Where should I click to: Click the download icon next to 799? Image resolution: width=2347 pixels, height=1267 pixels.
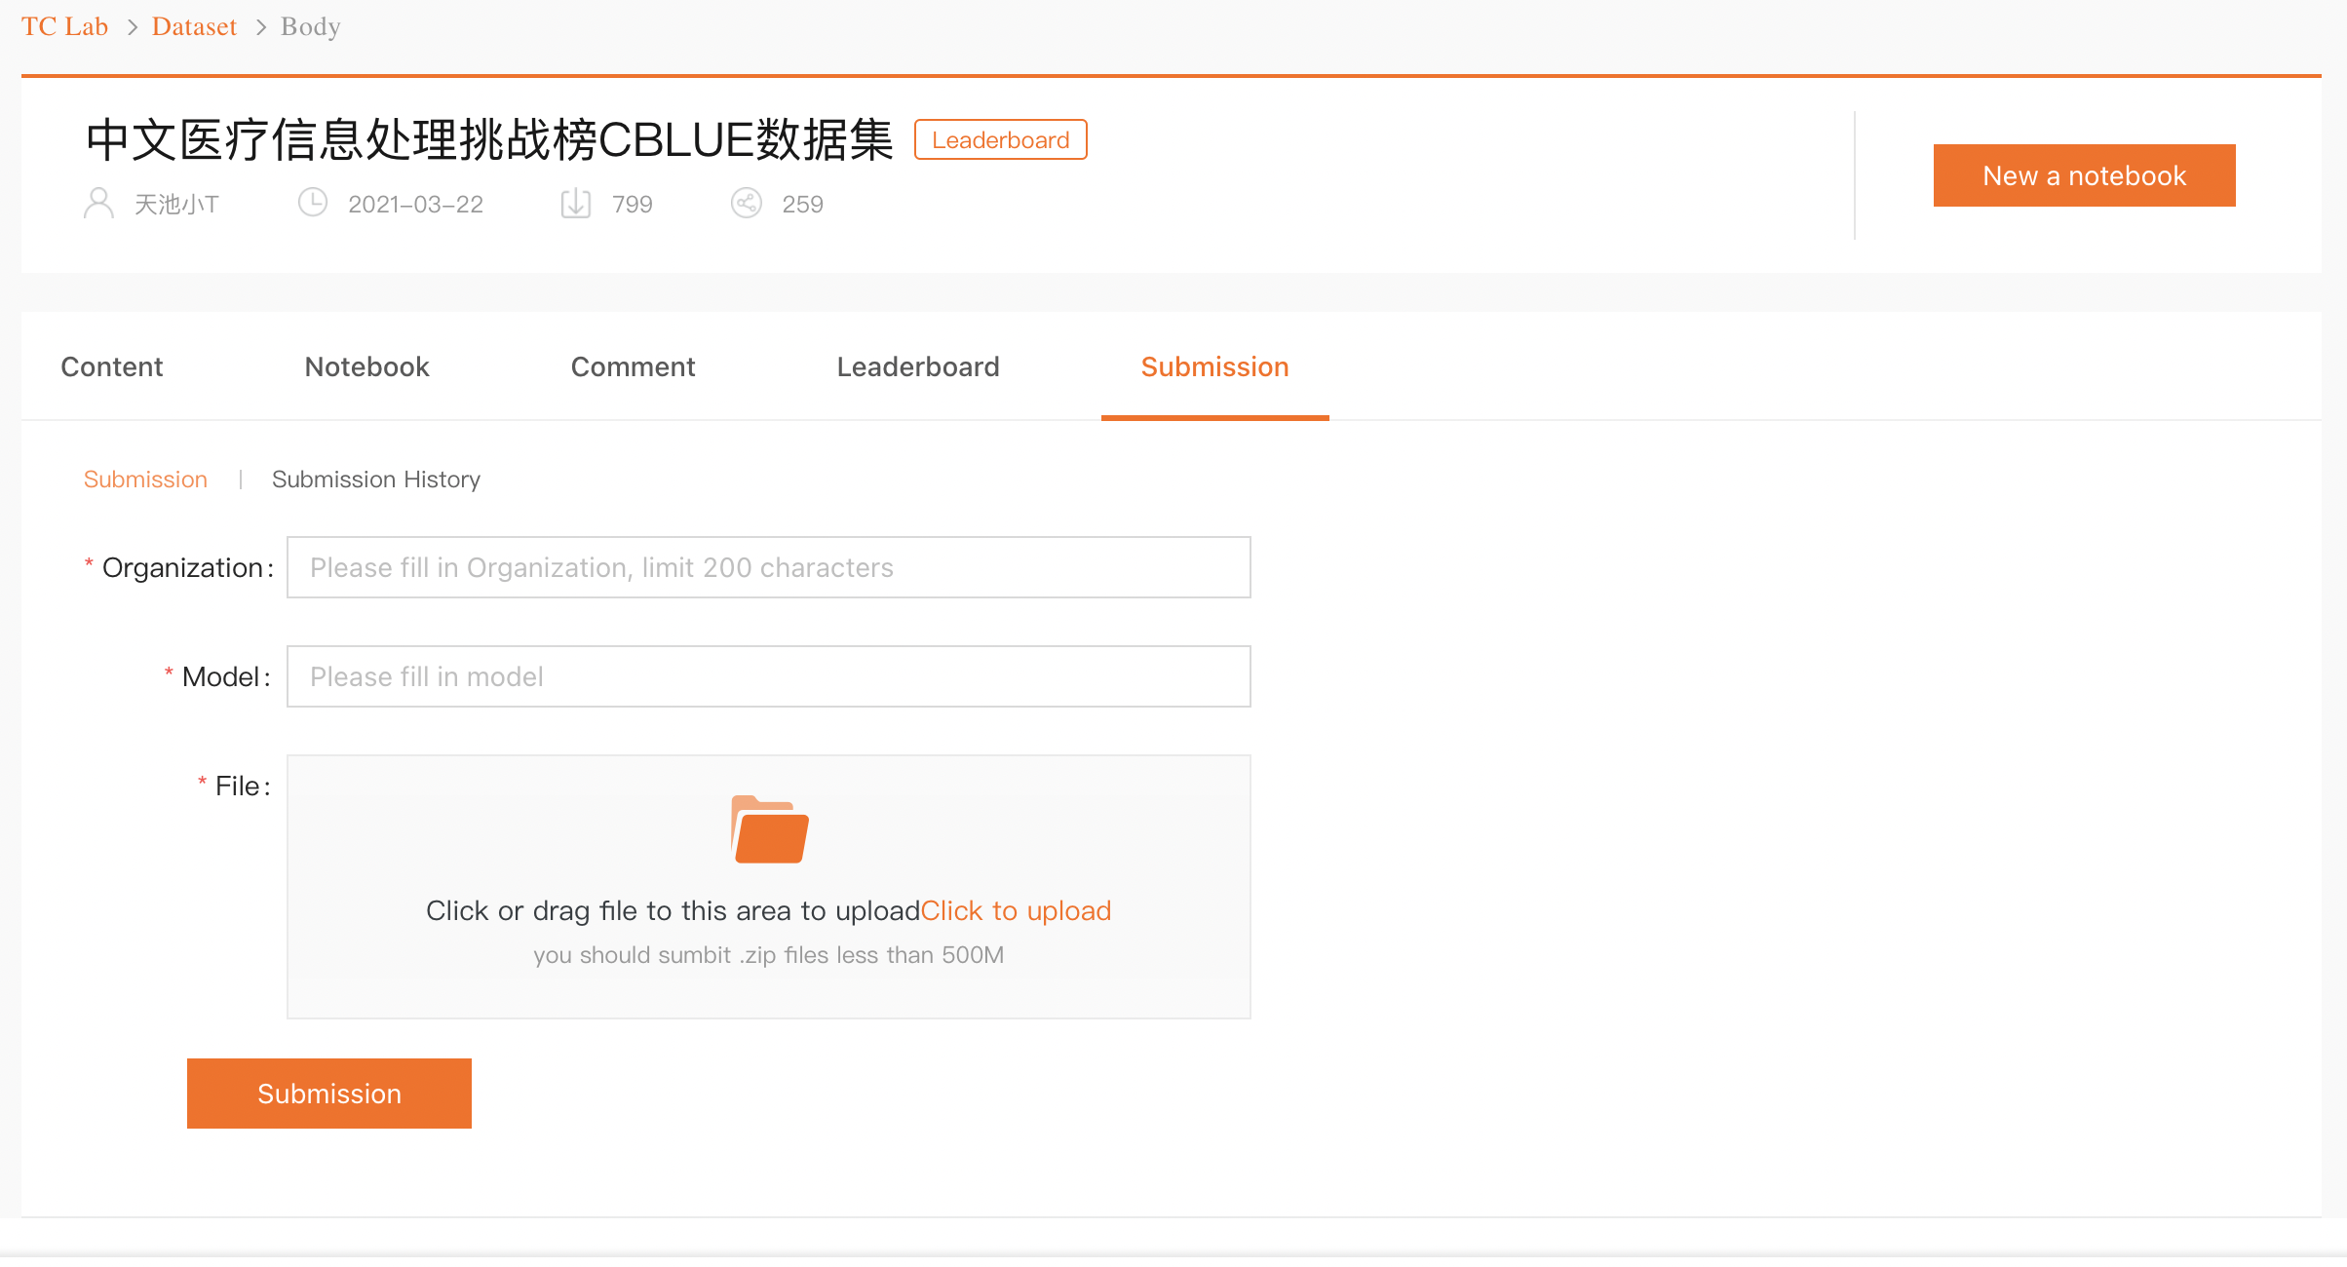point(576,204)
